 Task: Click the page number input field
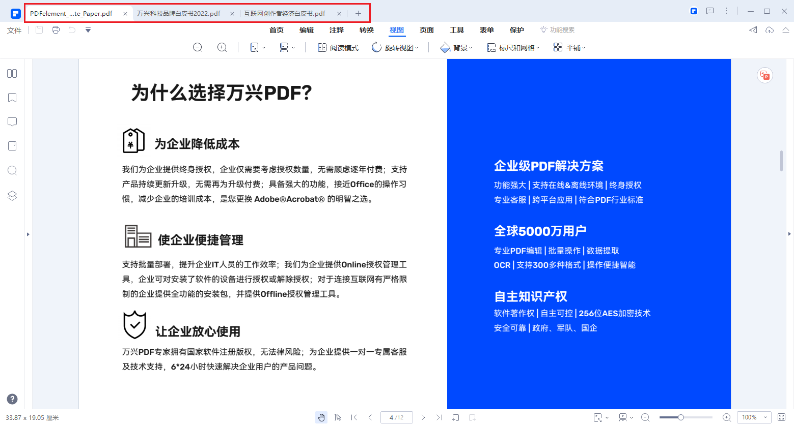(396, 417)
